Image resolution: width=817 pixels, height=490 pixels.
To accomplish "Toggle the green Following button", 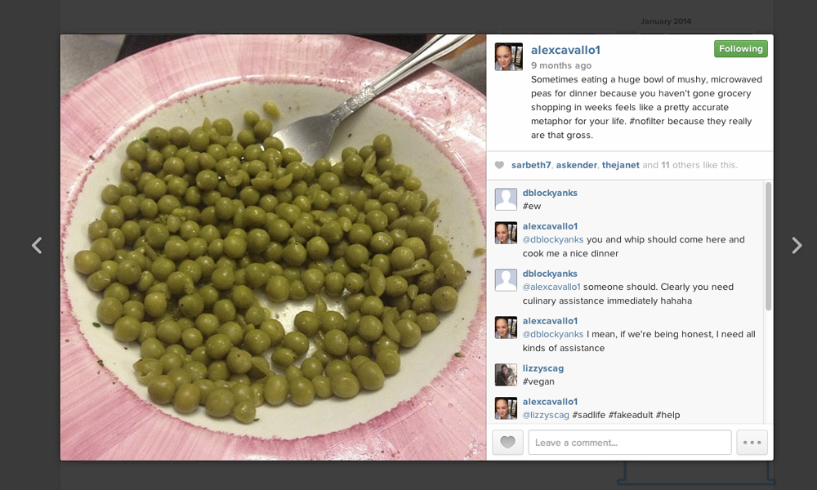I will (740, 49).
